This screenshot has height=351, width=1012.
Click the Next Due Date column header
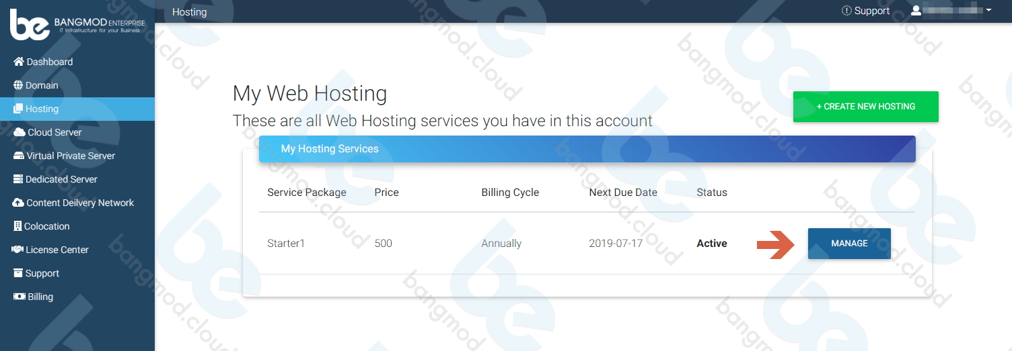click(623, 193)
